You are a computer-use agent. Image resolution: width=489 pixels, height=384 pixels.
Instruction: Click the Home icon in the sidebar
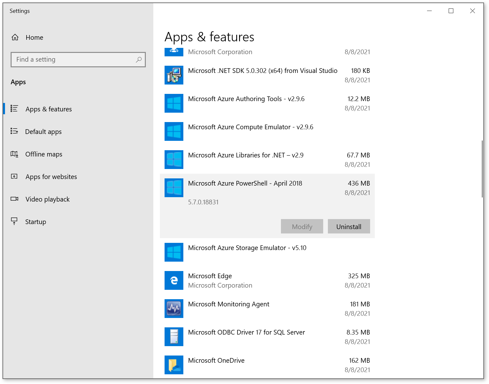pos(15,37)
